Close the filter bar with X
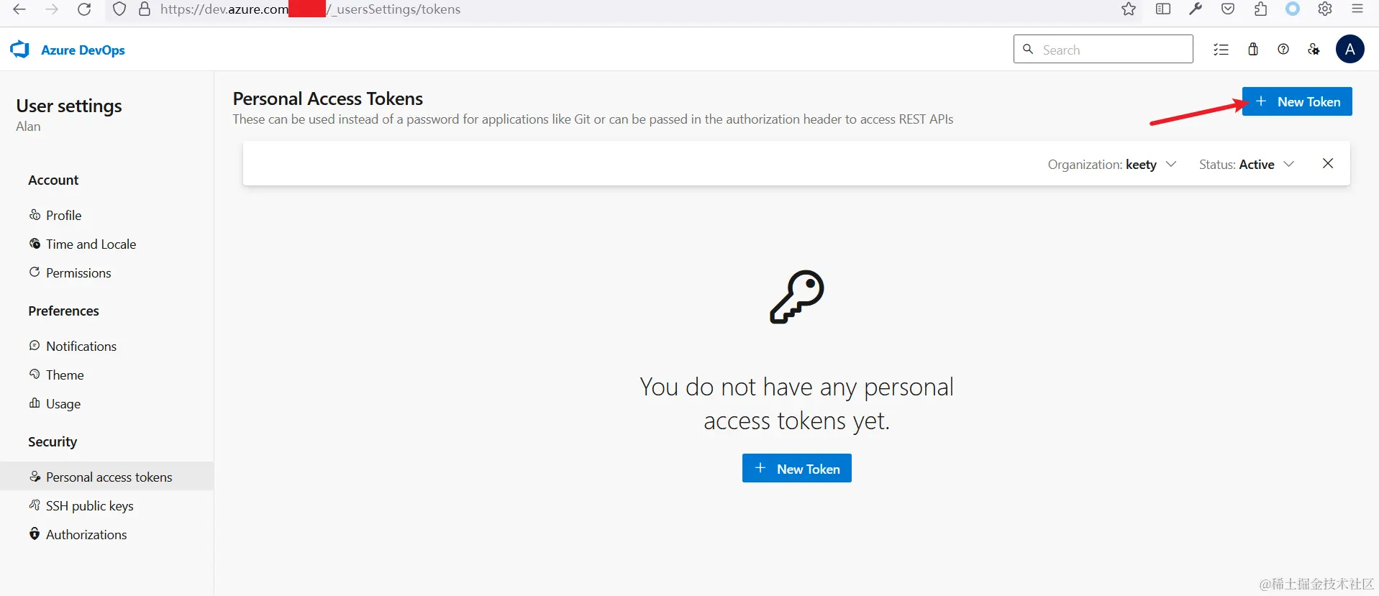This screenshot has width=1379, height=596. [x=1328, y=164]
